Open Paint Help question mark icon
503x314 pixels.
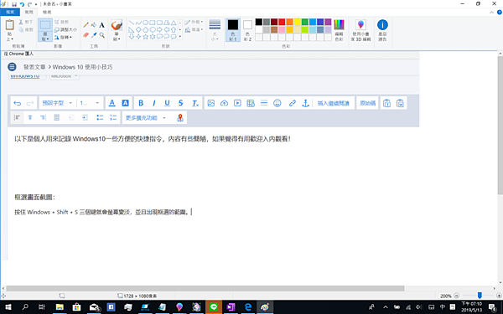[500, 13]
